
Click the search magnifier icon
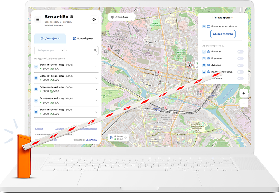[x=95, y=50]
